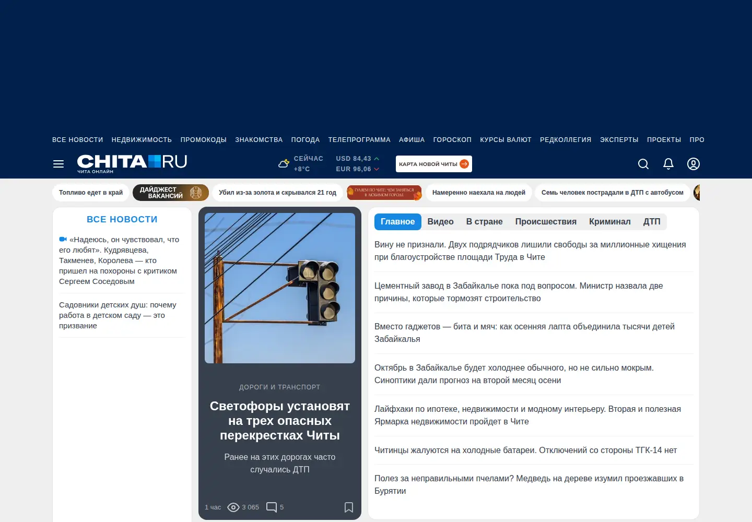Open the ДТП tab
This screenshot has height=522, width=752.
pos(652,222)
